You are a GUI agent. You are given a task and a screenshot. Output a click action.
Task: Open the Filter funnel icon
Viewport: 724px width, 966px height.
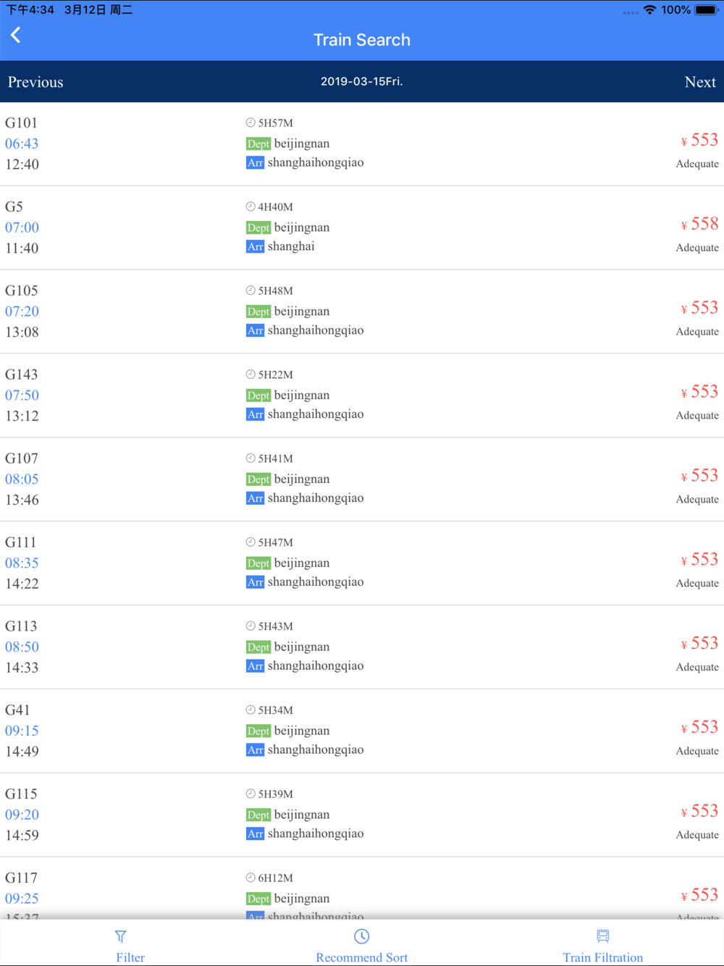(121, 937)
